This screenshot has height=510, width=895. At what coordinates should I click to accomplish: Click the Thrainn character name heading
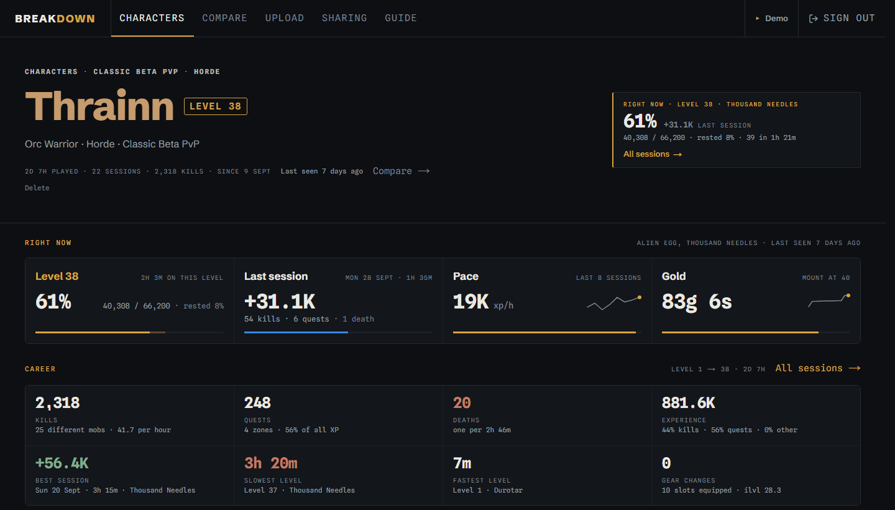click(x=99, y=106)
